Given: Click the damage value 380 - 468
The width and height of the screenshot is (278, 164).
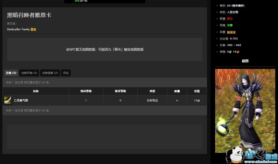Looking at the screenshot, I should click(x=234, y=45).
